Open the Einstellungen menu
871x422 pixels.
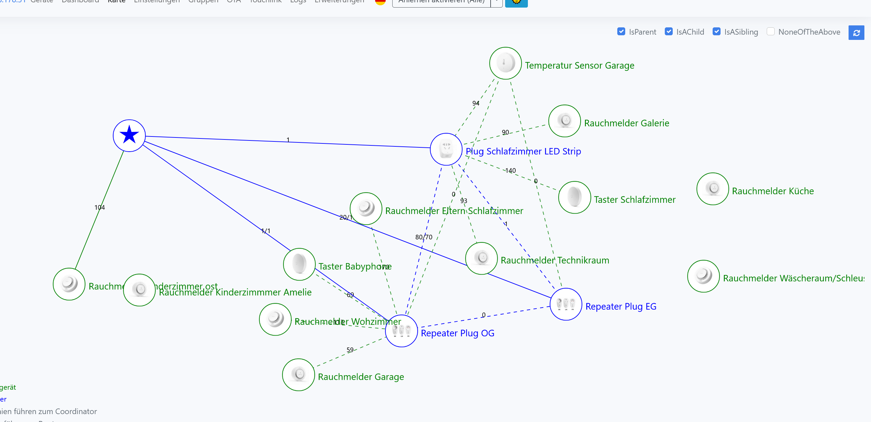click(x=157, y=2)
